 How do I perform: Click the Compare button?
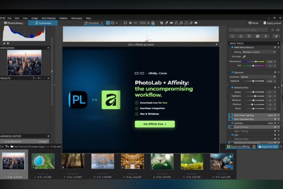(x=91, y=23)
